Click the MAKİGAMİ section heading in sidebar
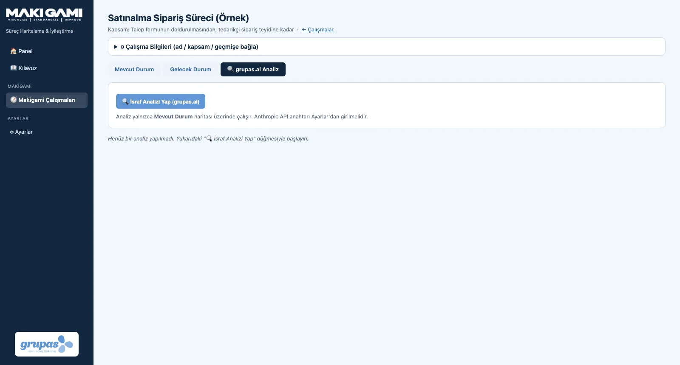The image size is (680, 365). [x=20, y=86]
